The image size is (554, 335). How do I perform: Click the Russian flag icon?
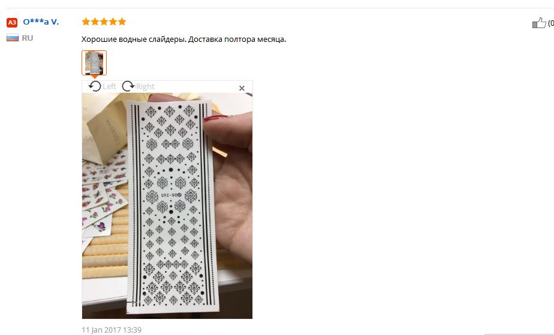coord(13,38)
